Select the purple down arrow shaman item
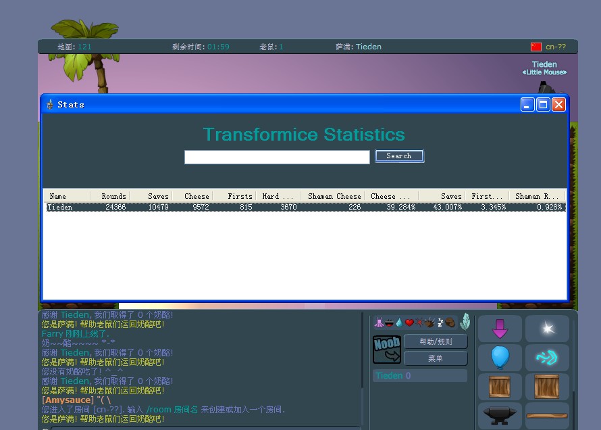Screen dimensions: 601x430 coord(500,329)
